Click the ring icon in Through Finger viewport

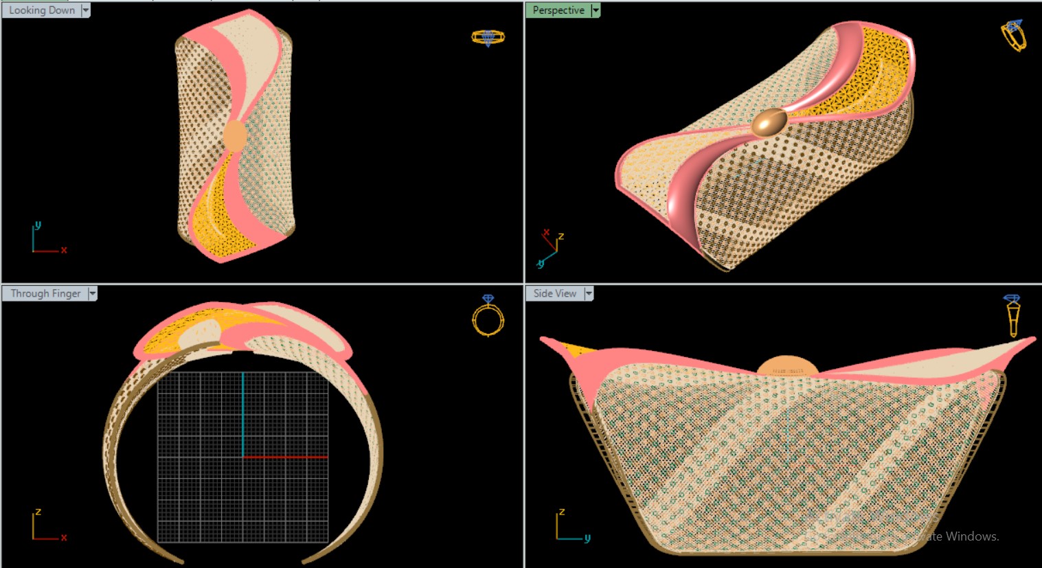(x=488, y=316)
